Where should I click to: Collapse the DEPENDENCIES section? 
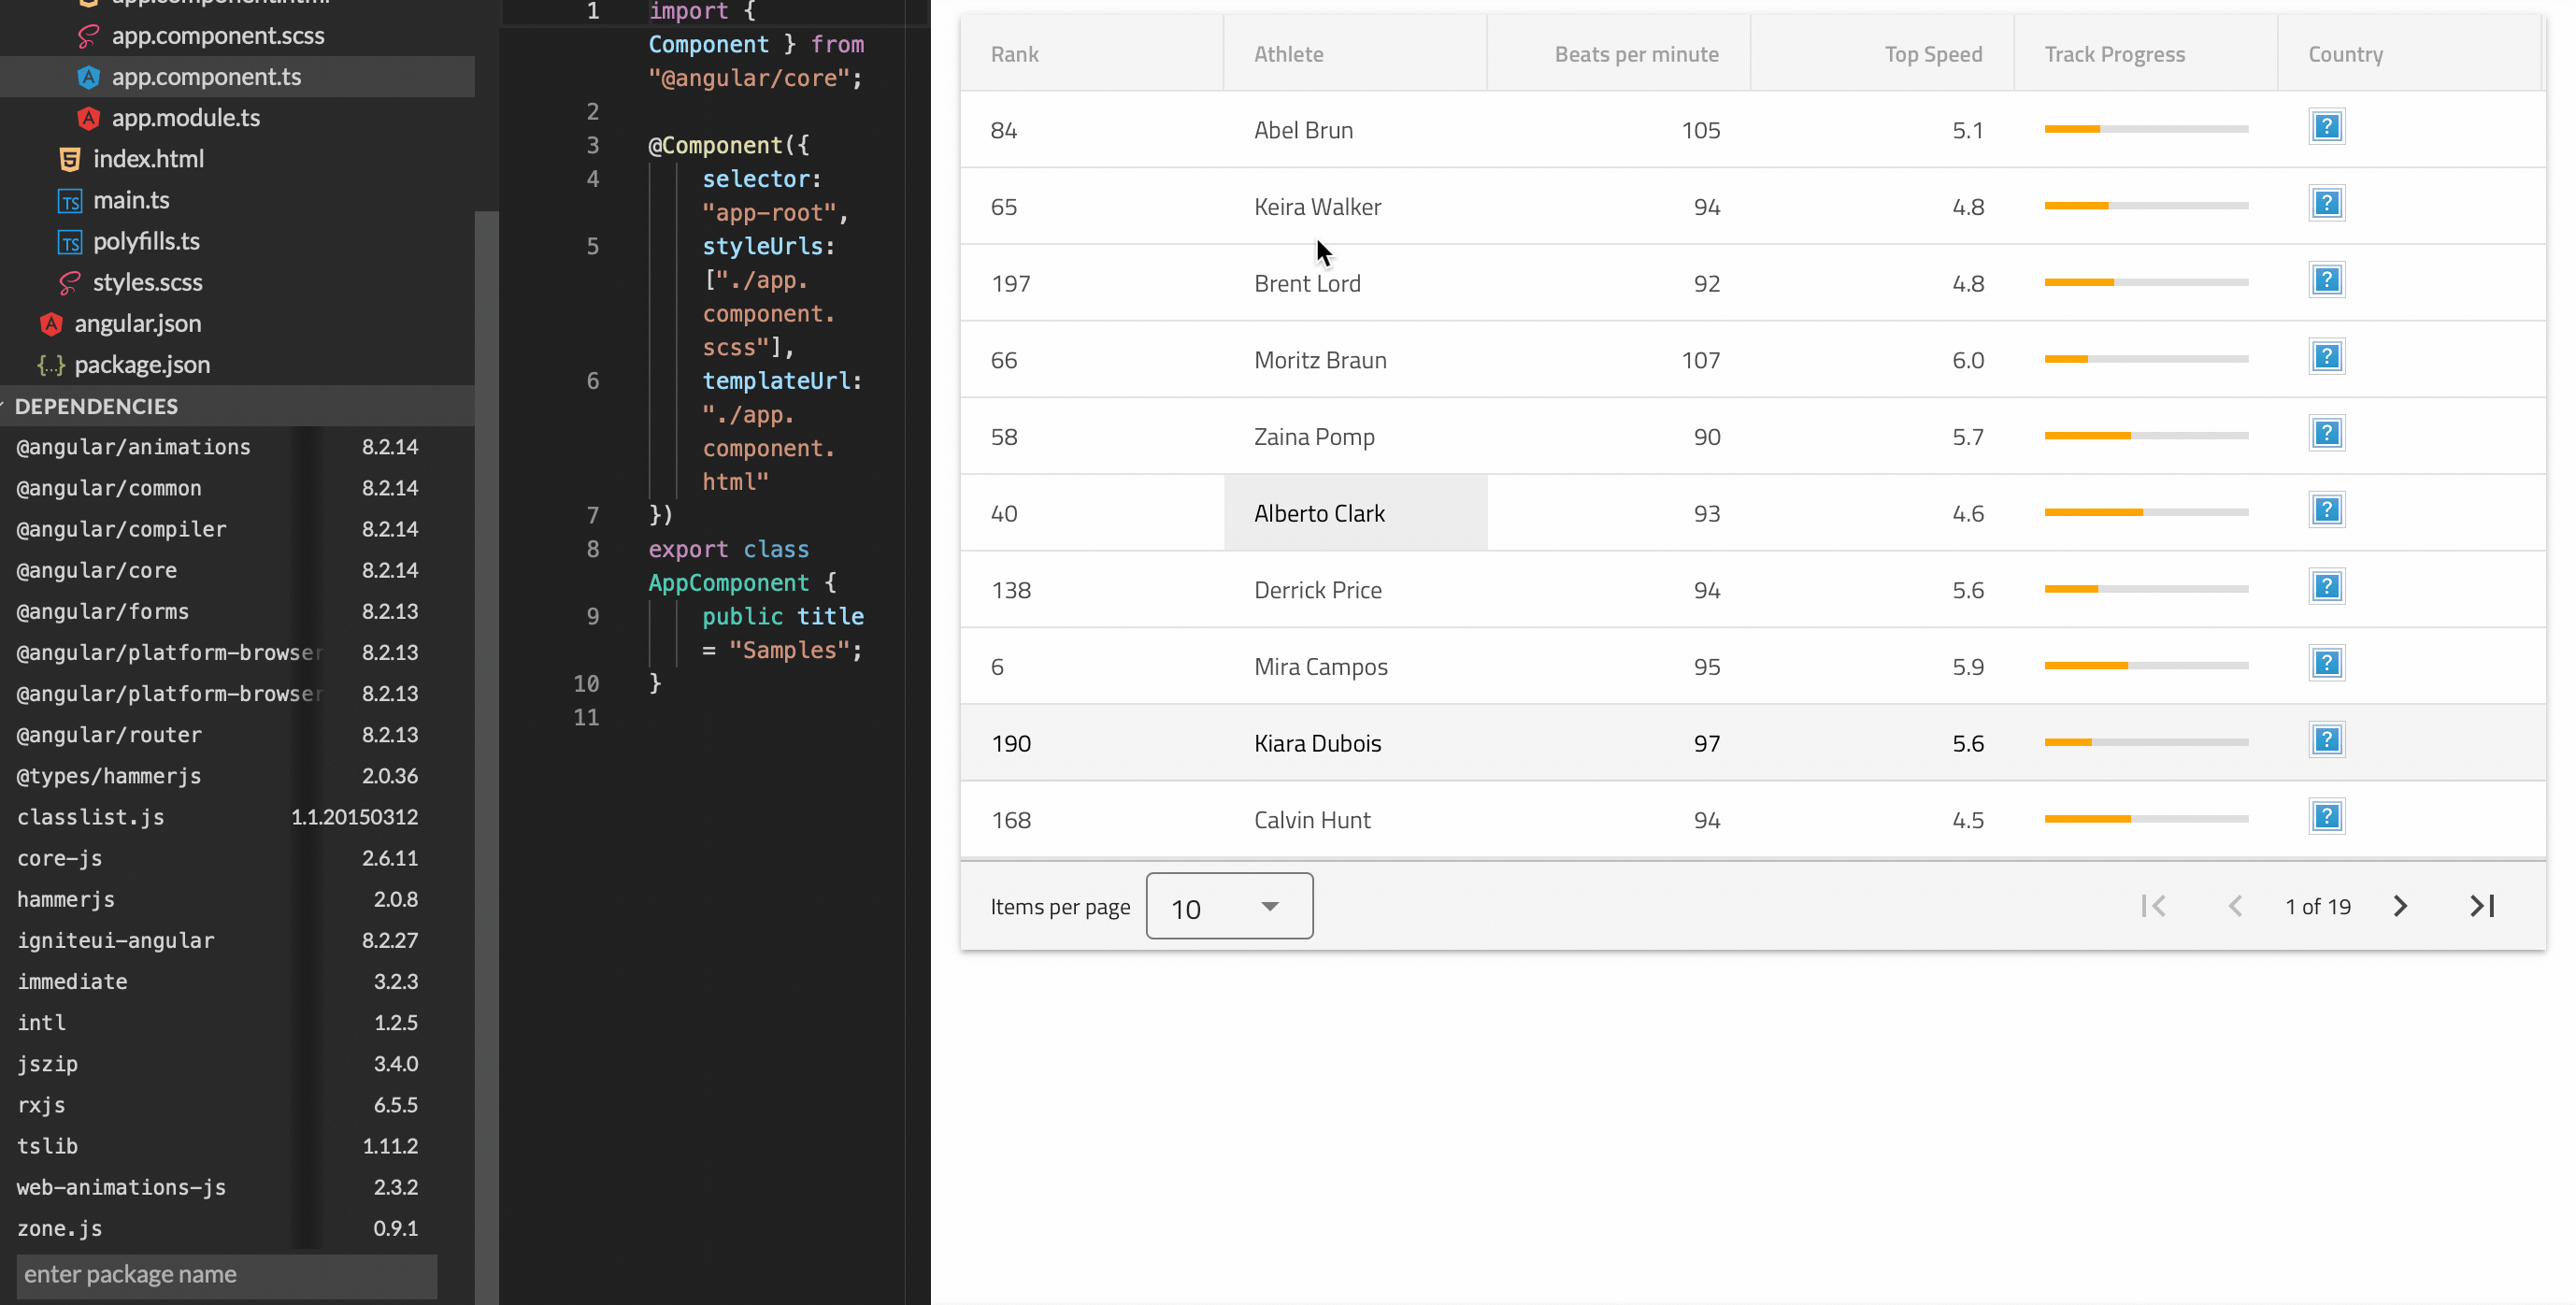pos(237,406)
